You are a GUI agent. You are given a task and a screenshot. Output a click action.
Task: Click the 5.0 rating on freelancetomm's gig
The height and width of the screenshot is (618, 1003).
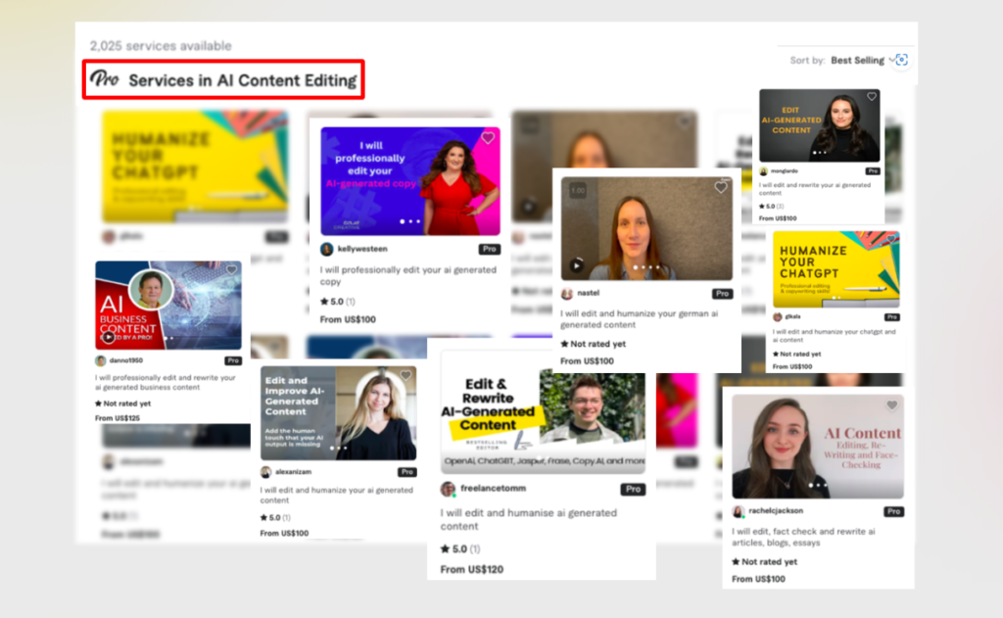click(x=460, y=548)
